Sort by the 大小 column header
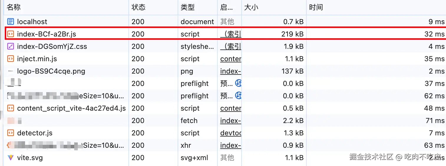This screenshot has height=166, width=446. pos(251,7)
